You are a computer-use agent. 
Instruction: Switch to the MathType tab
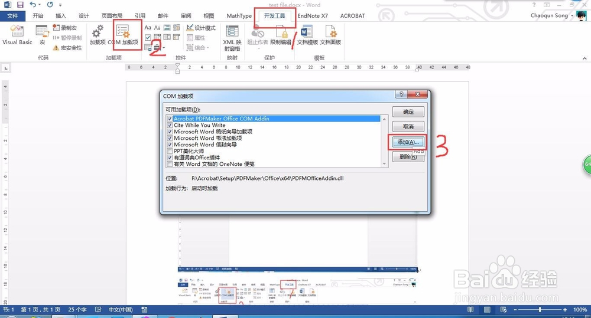click(239, 15)
